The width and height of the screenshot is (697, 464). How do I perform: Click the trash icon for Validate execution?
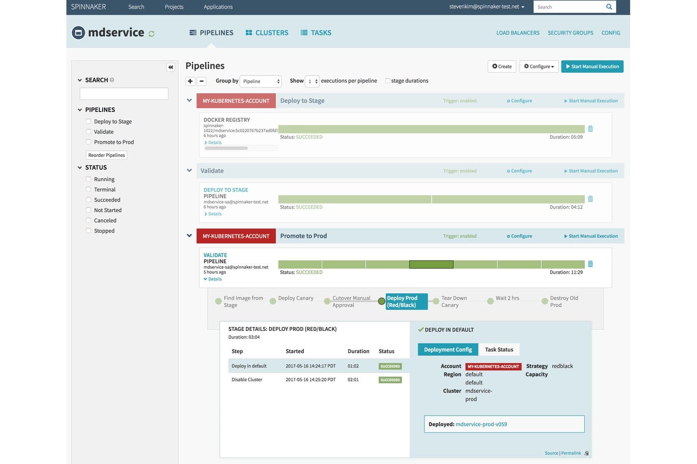(590, 199)
